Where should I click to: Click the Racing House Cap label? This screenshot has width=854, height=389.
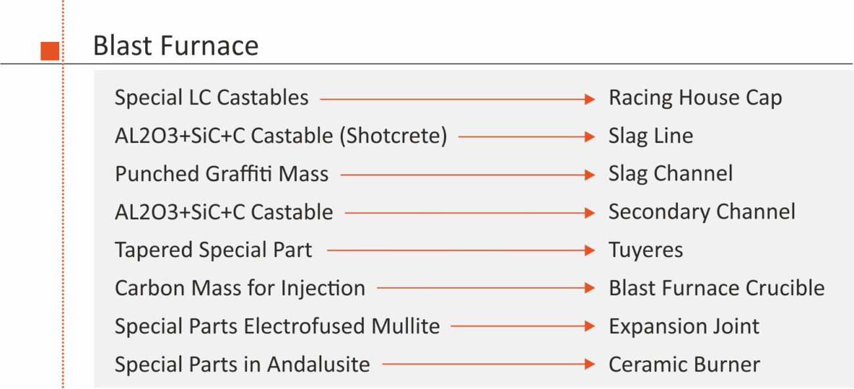695,98
